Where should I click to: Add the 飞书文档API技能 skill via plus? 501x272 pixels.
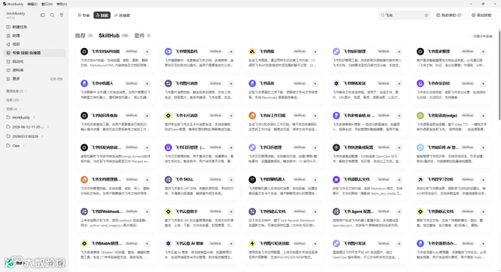click(147, 51)
